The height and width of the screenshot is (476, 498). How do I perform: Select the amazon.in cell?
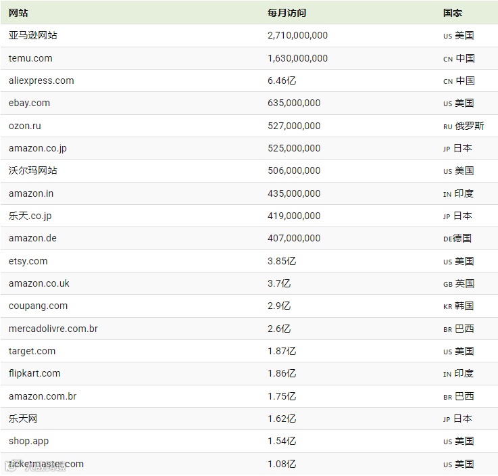tap(31, 193)
